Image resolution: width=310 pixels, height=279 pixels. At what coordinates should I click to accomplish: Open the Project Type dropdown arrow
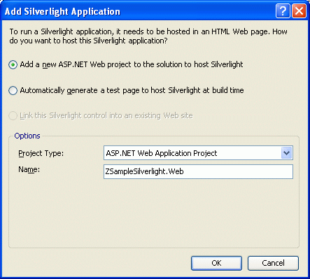click(286, 153)
